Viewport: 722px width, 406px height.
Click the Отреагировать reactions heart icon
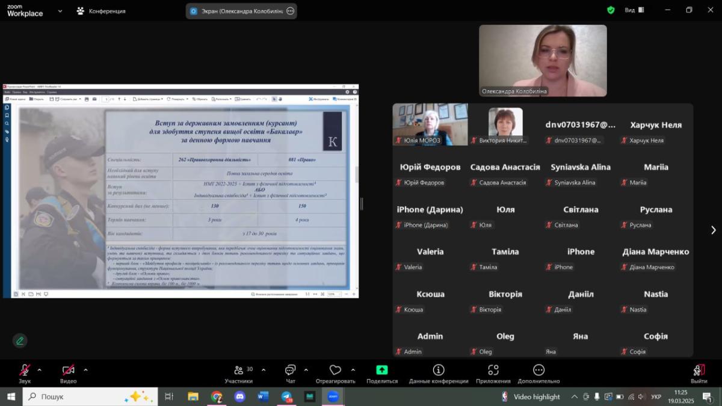(x=335, y=371)
